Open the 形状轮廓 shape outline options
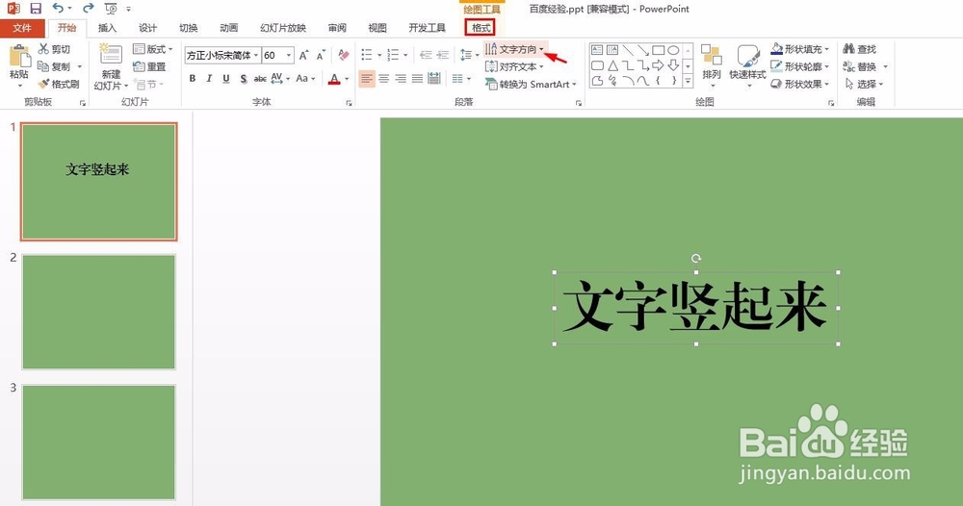 coord(800,66)
